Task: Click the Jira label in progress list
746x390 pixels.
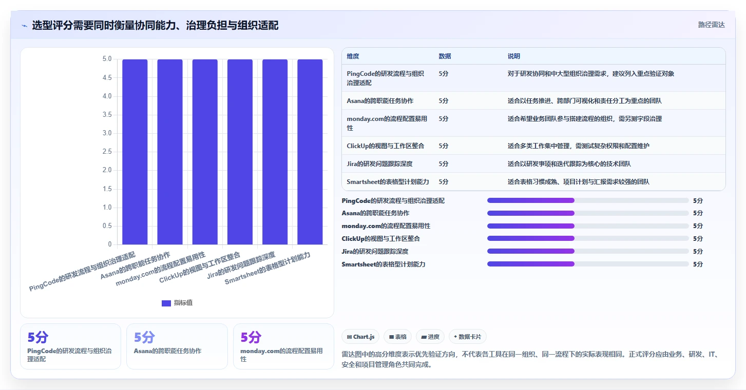Action: click(375, 251)
